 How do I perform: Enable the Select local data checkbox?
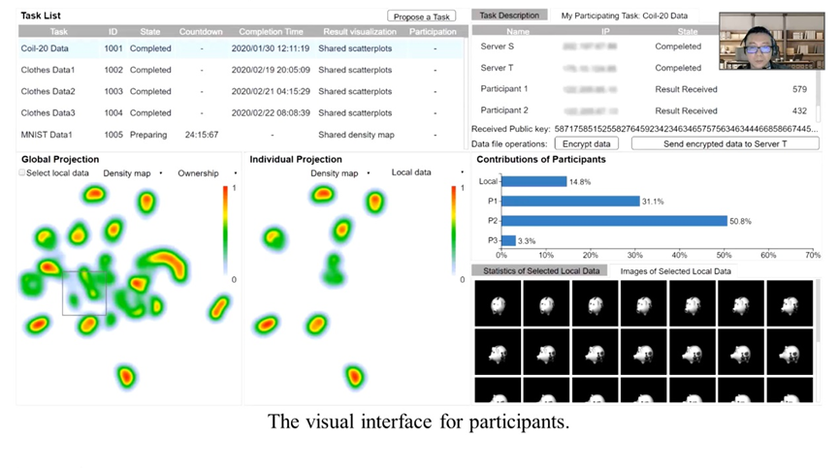click(x=22, y=173)
